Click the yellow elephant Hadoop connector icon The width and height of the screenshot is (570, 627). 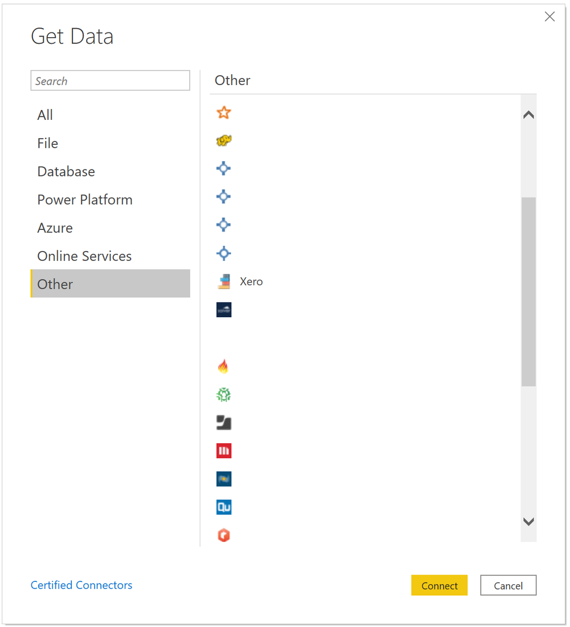click(x=223, y=140)
